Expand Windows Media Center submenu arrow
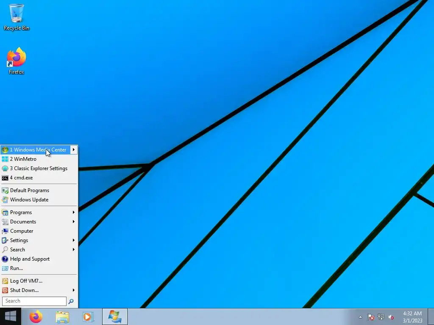Screen dimensions: 434x325 pos(74,150)
